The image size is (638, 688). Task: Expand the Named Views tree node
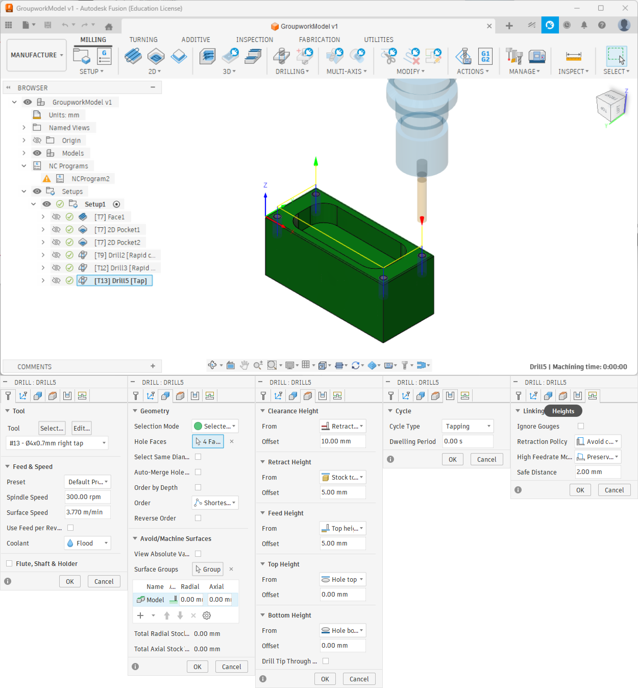(x=24, y=127)
